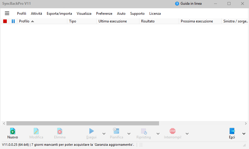The image size is (249, 149).
Task: Close the SyncBackPro window
Action: coord(242,4)
